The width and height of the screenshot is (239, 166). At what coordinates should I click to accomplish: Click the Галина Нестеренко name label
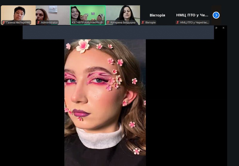tap(18, 22)
